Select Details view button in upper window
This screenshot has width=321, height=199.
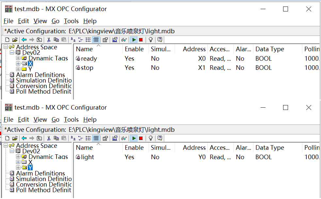pyautogui.click(x=96, y=40)
